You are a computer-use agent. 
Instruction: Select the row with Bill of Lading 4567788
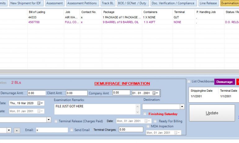click(x=34, y=22)
